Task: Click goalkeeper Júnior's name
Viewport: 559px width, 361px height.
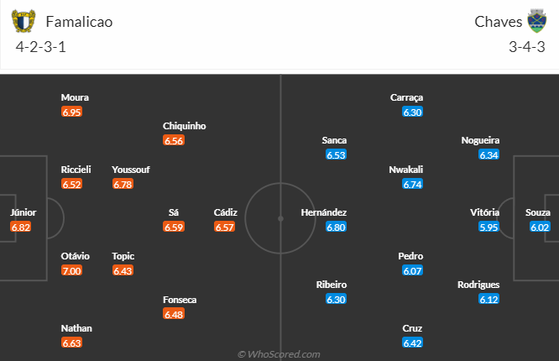Action: point(24,212)
